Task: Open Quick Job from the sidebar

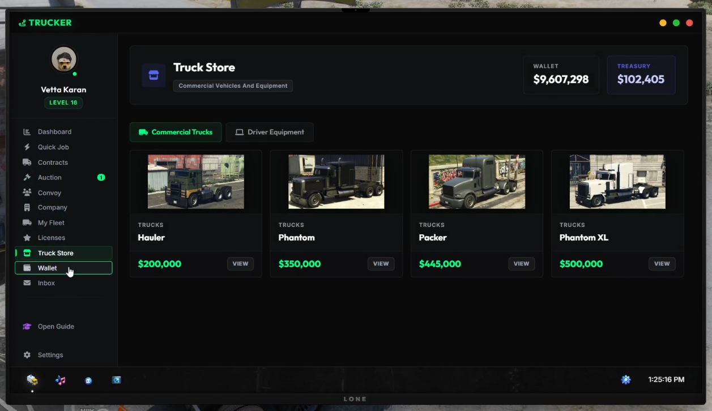Action: tap(63, 147)
